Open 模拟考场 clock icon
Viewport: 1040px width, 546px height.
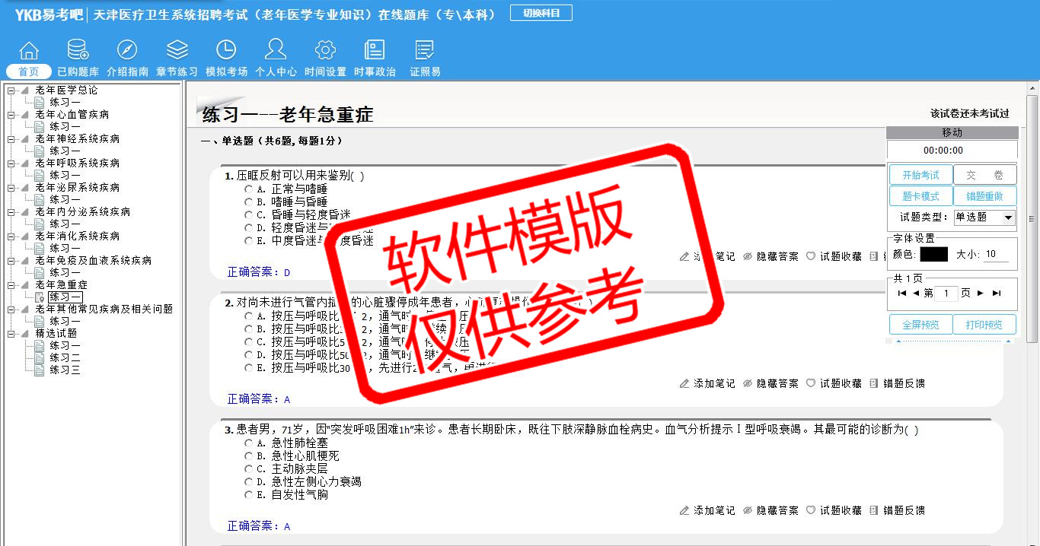pos(226,51)
